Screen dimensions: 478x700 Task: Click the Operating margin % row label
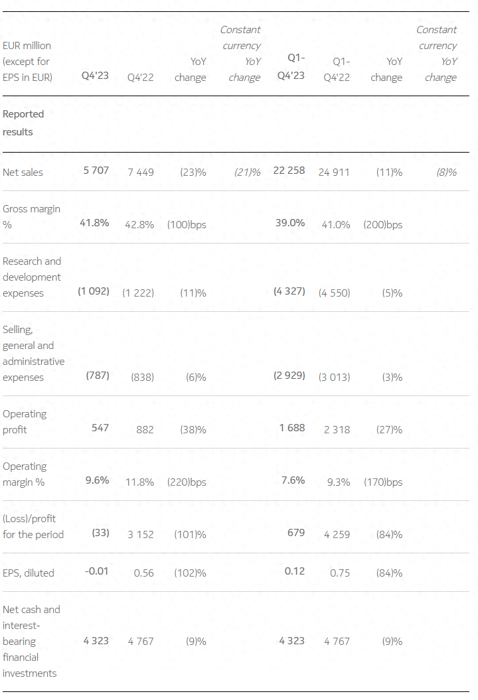25,474
